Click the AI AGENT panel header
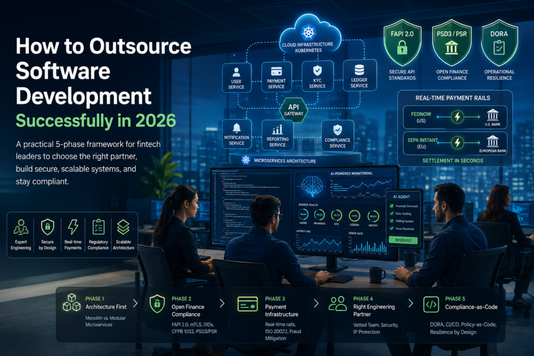This screenshot has height=356, width=534. [x=402, y=197]
